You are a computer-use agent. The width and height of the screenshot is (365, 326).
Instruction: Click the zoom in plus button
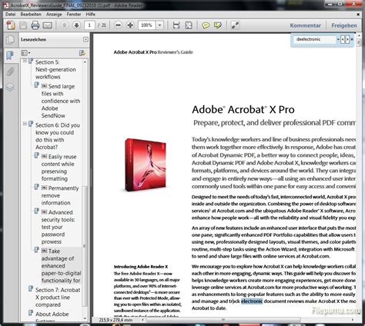(x=130, y=25)
